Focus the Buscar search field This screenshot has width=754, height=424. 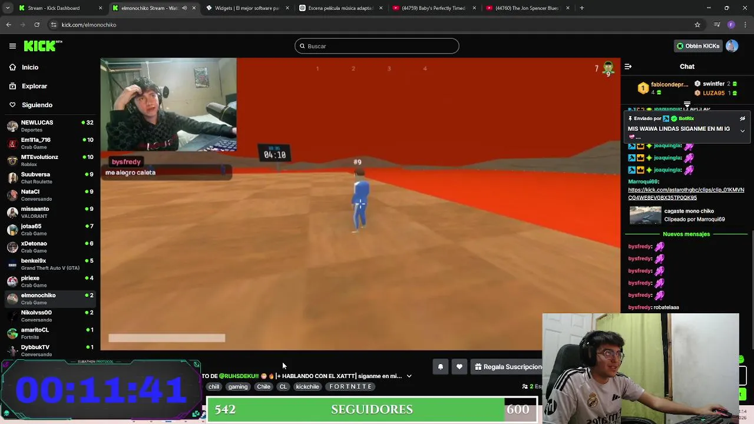click(x=377, y=46)
